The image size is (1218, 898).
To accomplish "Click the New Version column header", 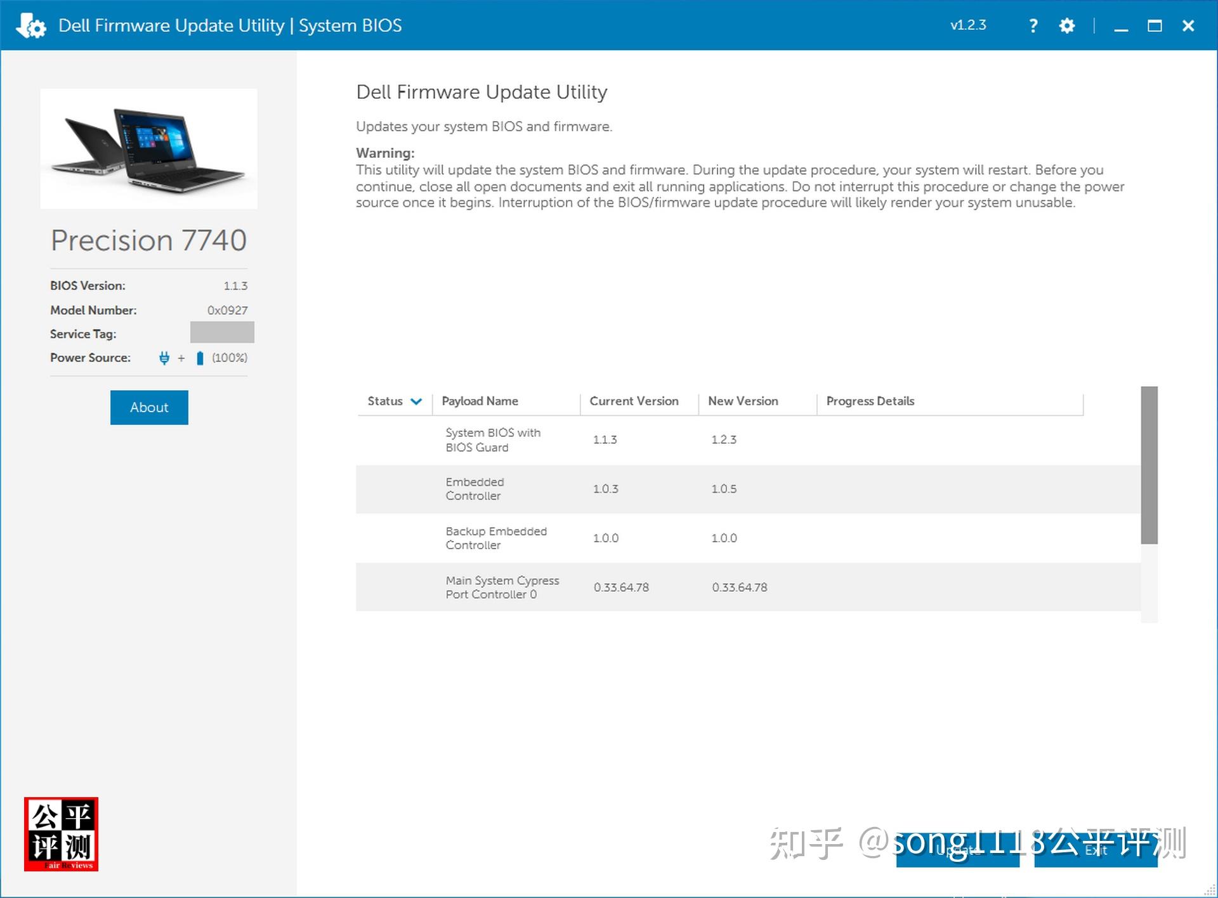I will [743, 401].
